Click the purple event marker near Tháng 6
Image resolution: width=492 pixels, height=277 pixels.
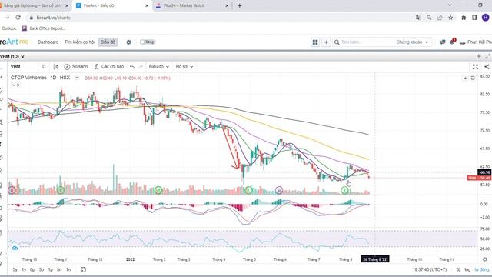(278, 190)
